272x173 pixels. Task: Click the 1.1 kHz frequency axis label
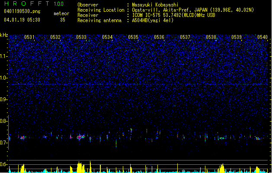(x=4, y=56)
